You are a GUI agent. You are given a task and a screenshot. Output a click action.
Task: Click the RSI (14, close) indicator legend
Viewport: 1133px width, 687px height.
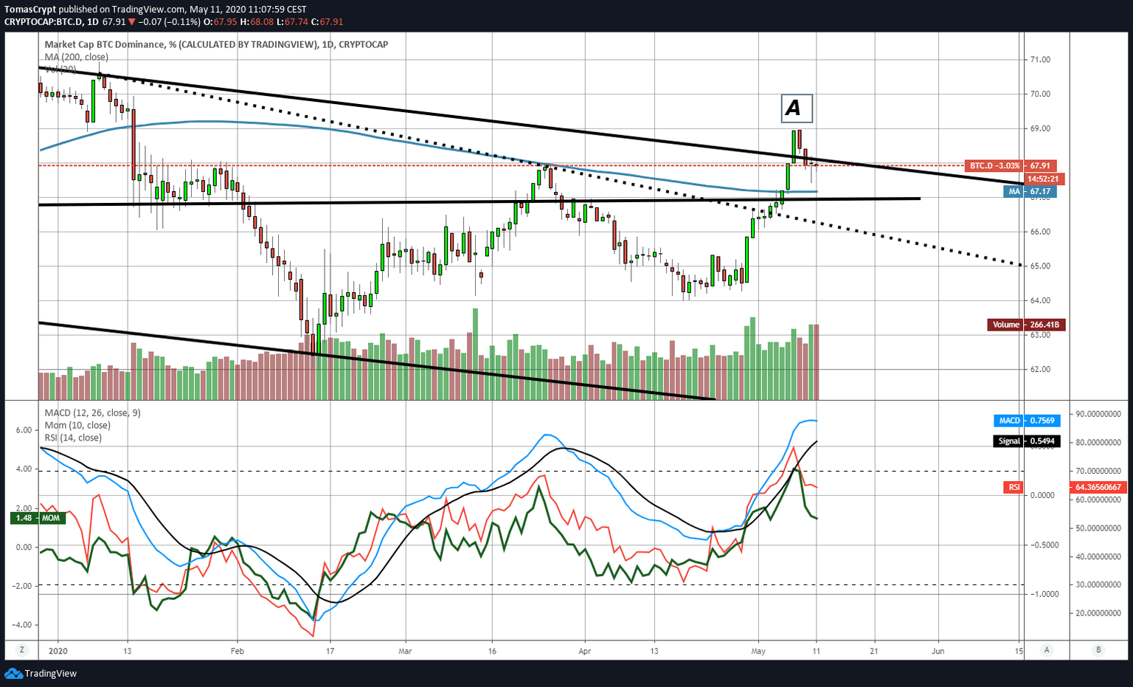point(73,438)
